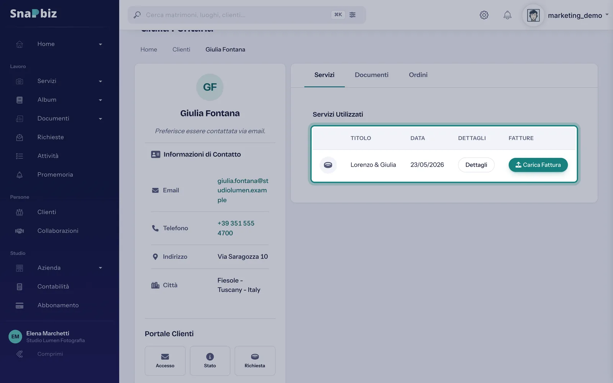Click the Stato portal button
The width and height of the screenshot is (613, 383).
click(x=210, y=361)
